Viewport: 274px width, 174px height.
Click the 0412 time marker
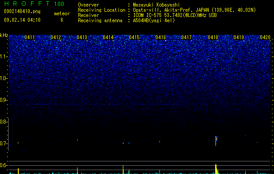[x=56, y=37]
